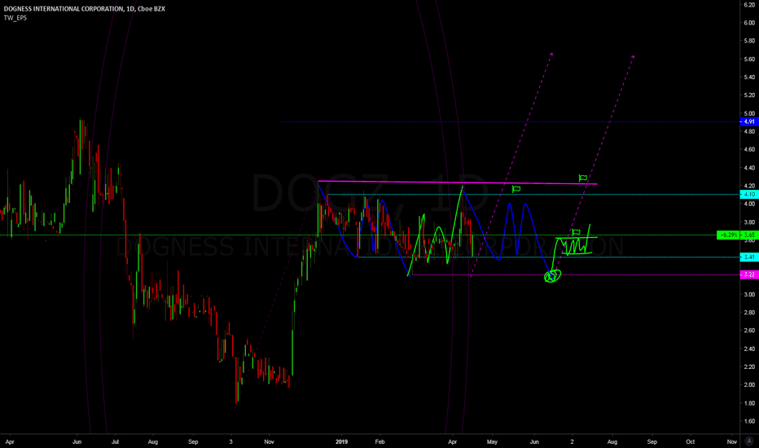Select the TW_EPS indicator label
This screenshot has height=448, width=759.
pyautogui.click(x=15, y=18)
